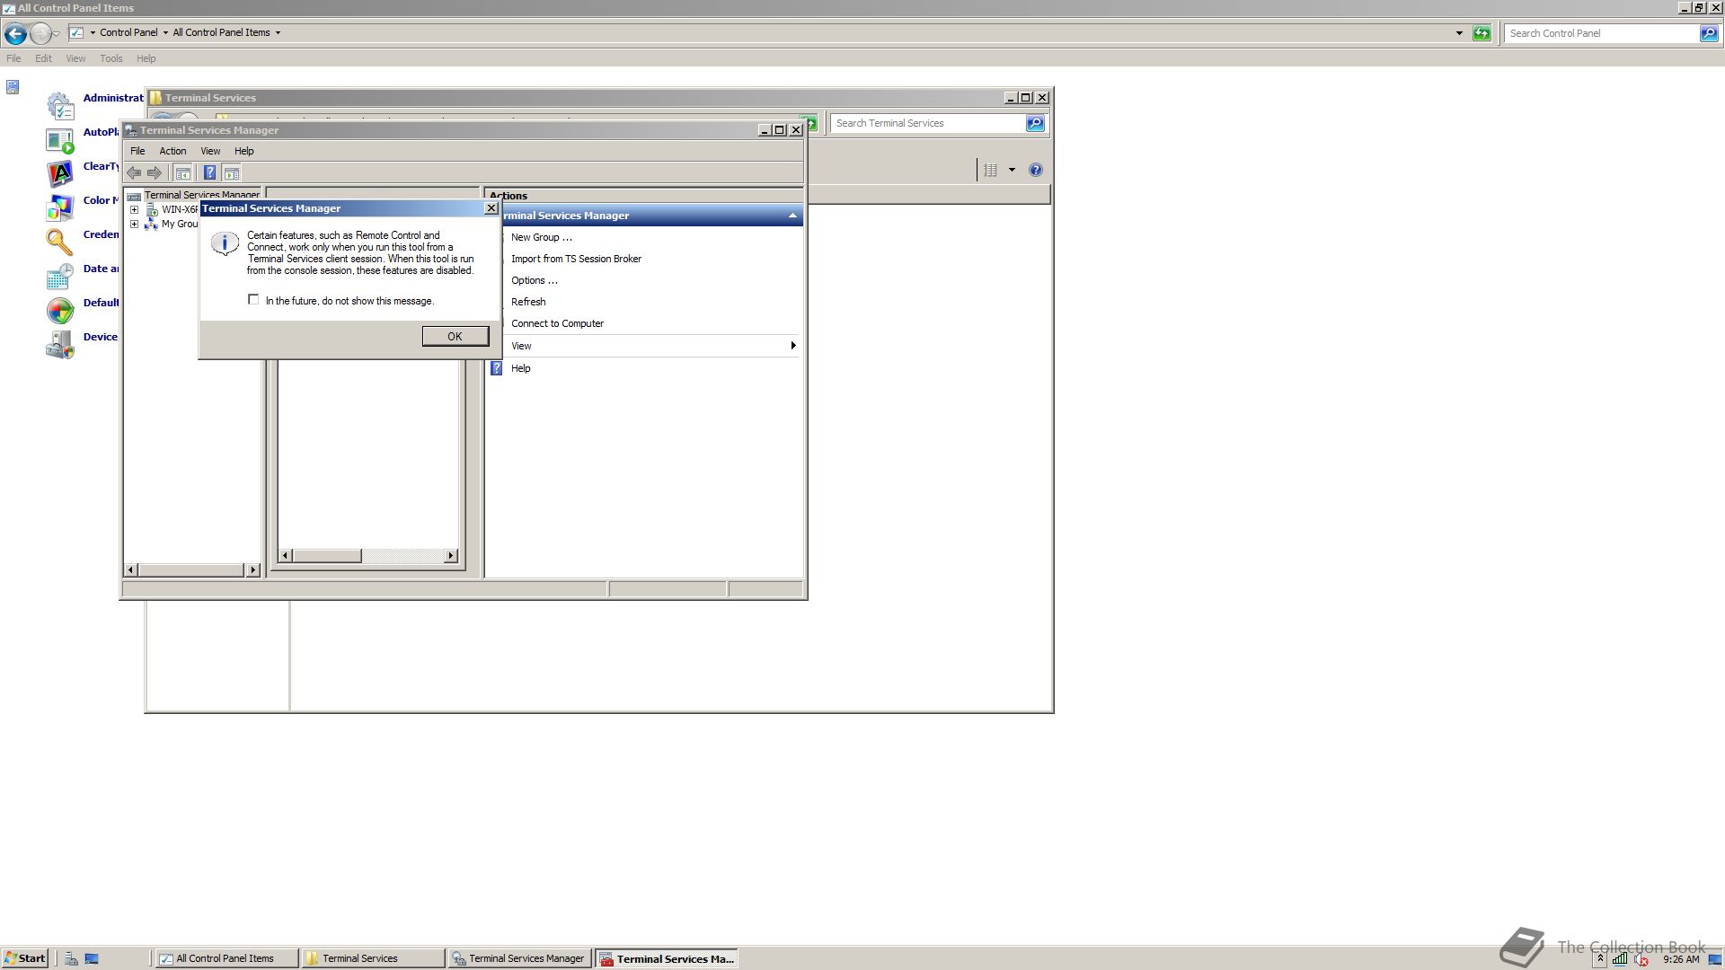The image size is (1725, 970).
Task: Show hidden system tray icons
Action: click(1600, 958)
